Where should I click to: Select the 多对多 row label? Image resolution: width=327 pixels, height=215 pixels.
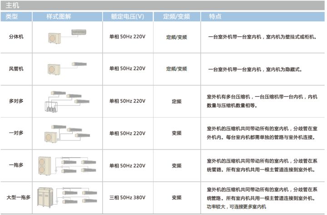click(x=16, y=101)
